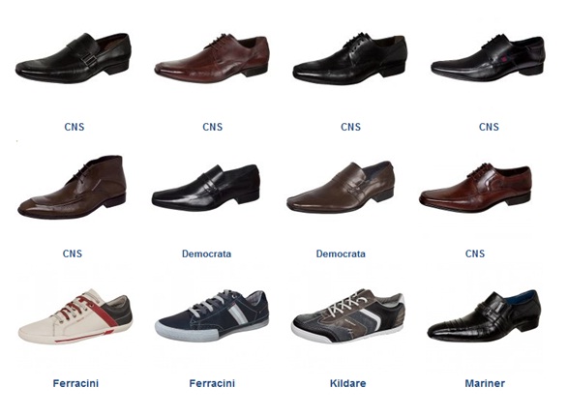Open black CNS shoe with red tag
The height and width of the screenshot is (417, 568).
(x=488, y=58)
